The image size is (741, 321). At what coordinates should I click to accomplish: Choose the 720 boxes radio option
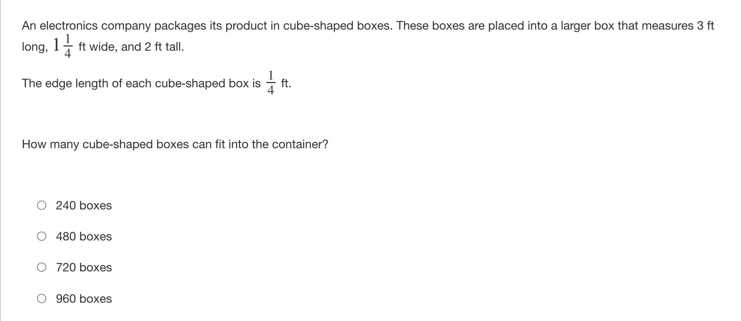pos(42,267)
